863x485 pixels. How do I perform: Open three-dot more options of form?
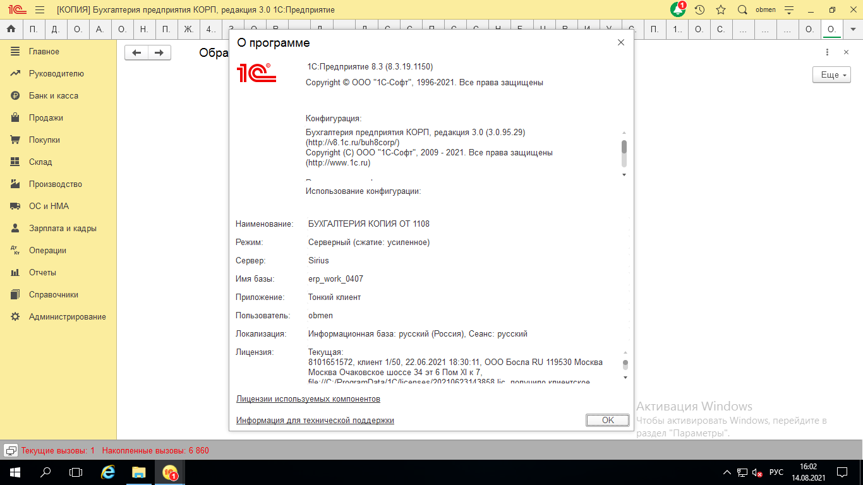click(827, 52)
